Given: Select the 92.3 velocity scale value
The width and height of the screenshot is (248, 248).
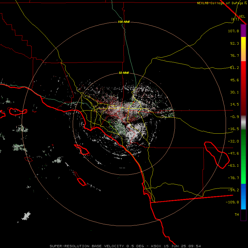Looking at the screenshot, I should (234, 43).
